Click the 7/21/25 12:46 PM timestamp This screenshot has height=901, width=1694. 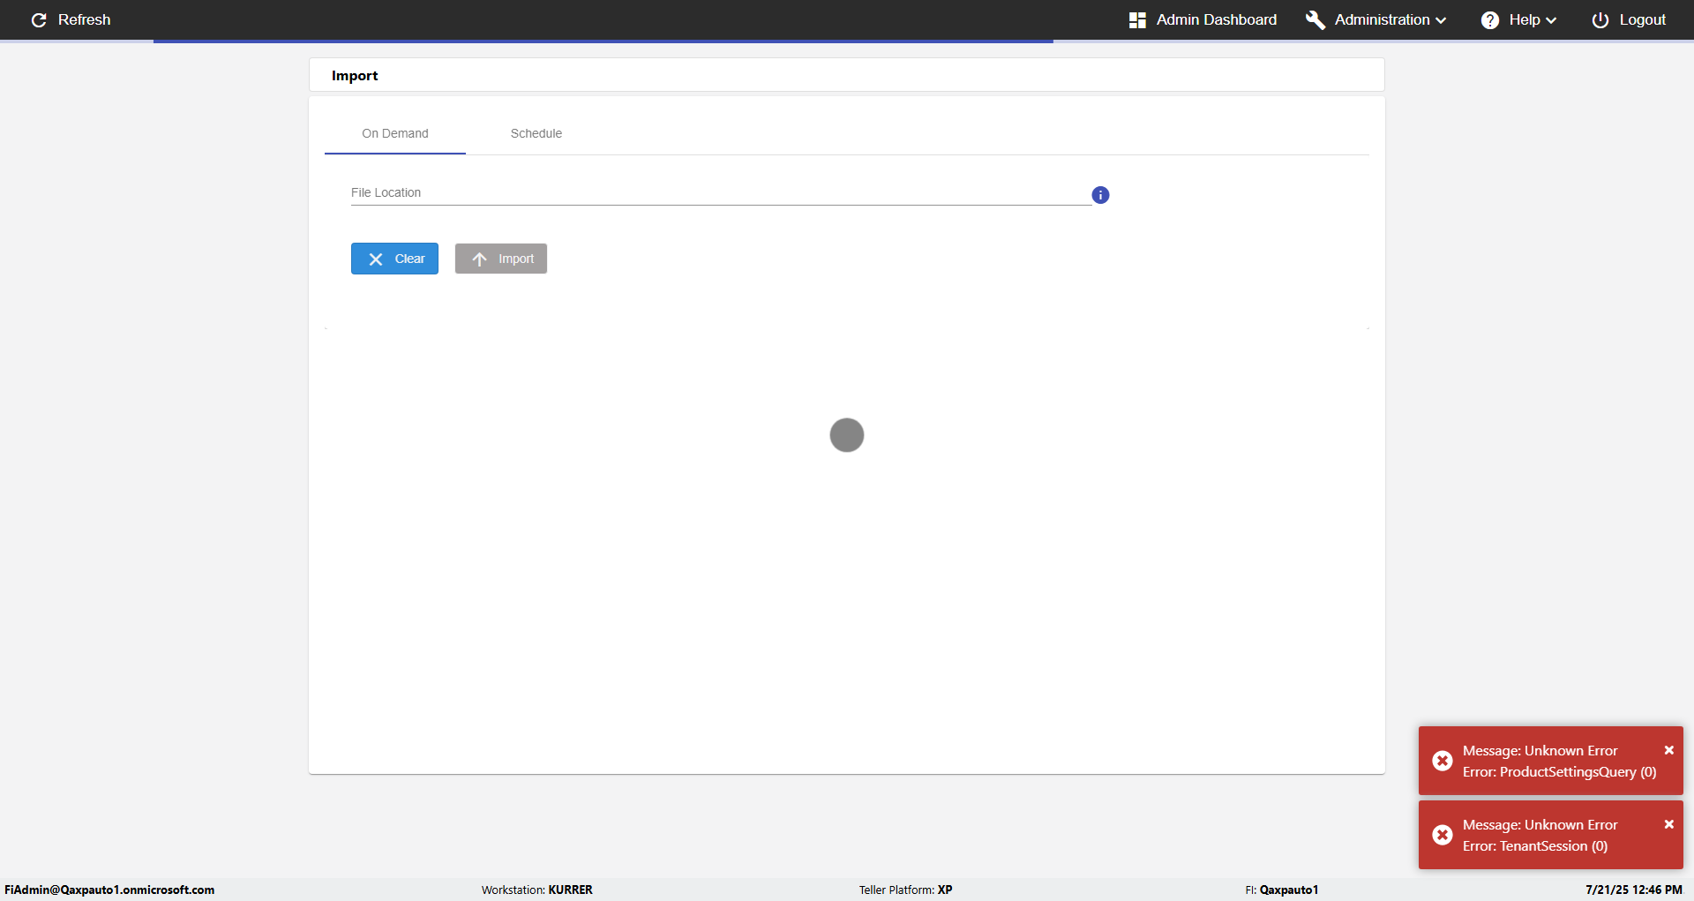(1634, 890)
